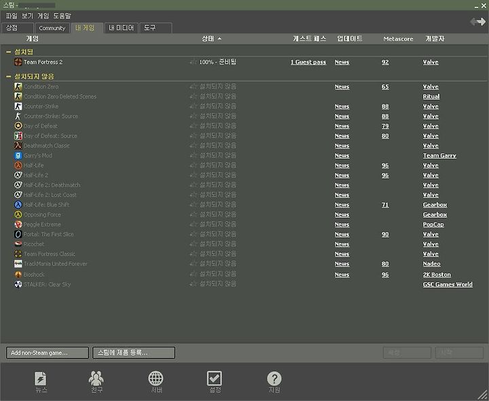This screenshot has width=489, height=401.
Task: Switch to the 내 미디어 tab
Action: coord(121,28)
